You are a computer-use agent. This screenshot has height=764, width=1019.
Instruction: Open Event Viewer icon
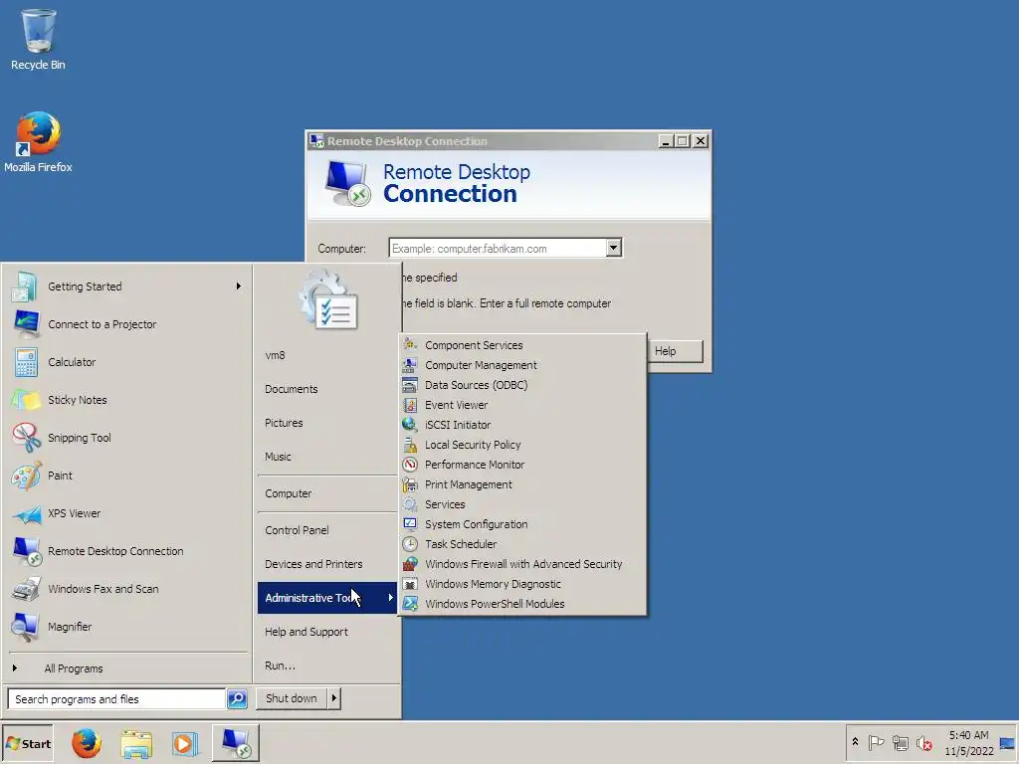click(x=409, y=405)
